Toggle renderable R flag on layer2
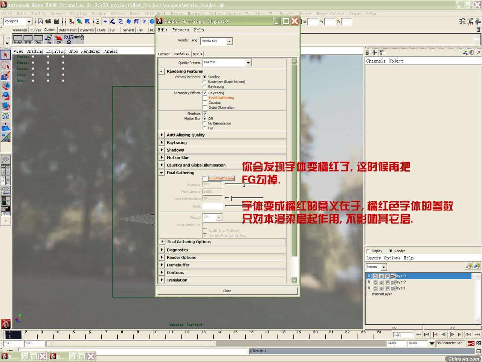This screenshot has width=482, height=362. [369, 282]
